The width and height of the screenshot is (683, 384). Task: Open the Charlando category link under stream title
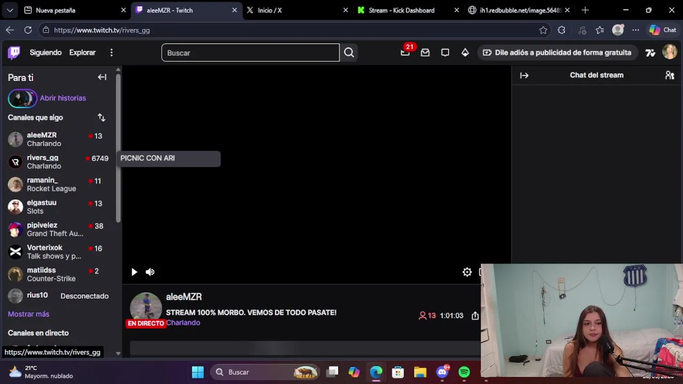tap(183, 323)
